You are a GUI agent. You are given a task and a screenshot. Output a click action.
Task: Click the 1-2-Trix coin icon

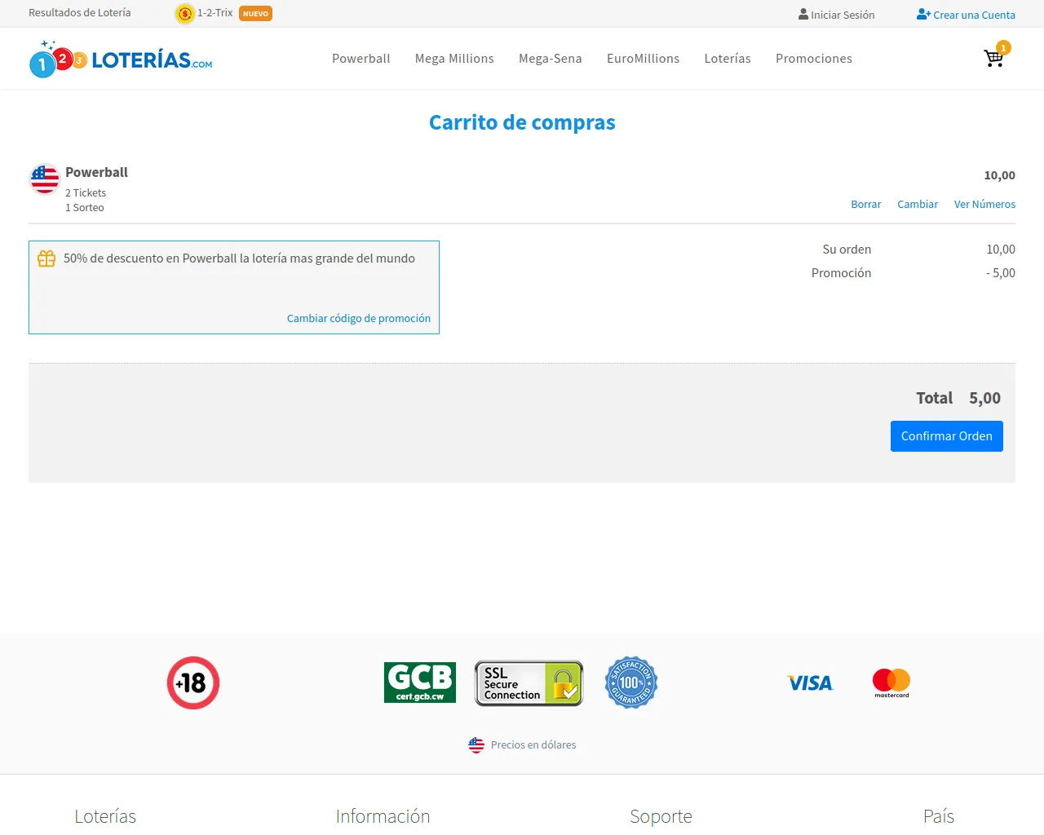tap(185, 14)
